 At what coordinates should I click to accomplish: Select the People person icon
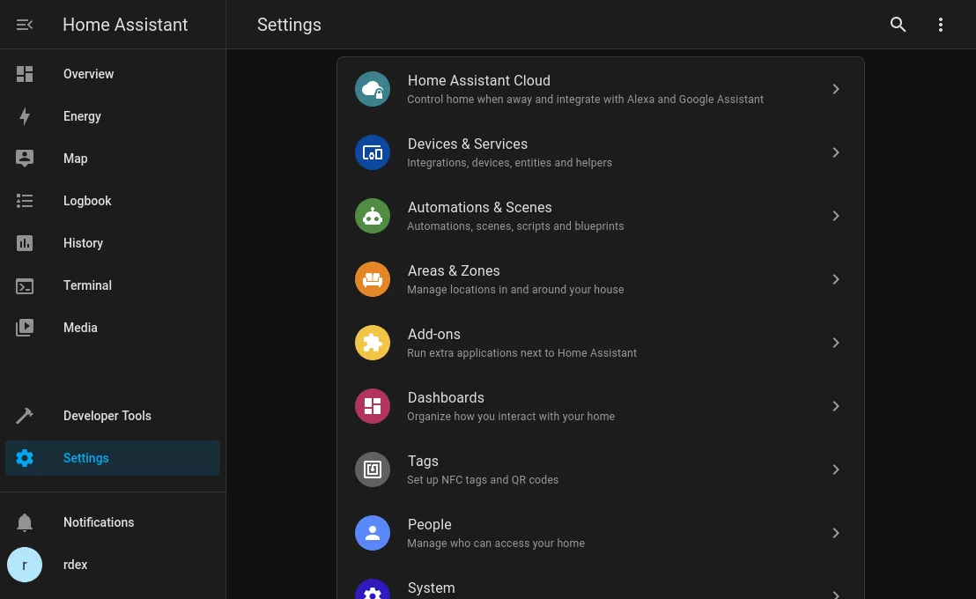[373, 533]
